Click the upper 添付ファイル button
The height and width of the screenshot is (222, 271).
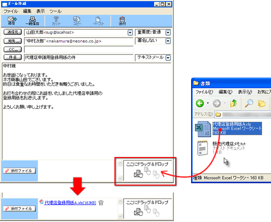[x=19, y=171]
